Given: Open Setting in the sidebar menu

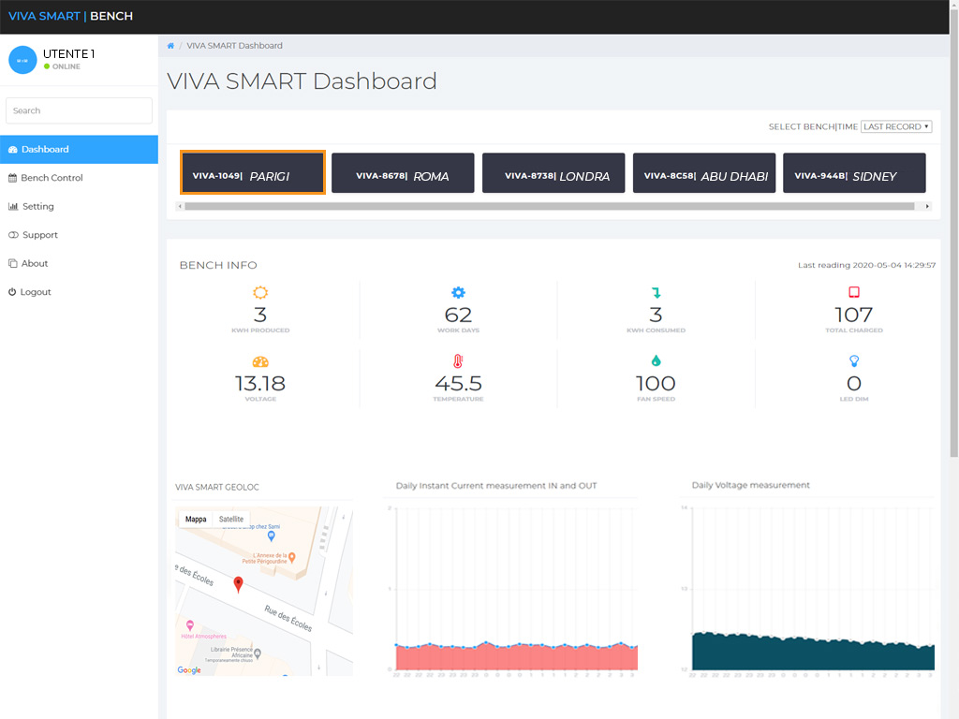Looking at the screenshot, I should pyautogui.click(x=79, y=207).
